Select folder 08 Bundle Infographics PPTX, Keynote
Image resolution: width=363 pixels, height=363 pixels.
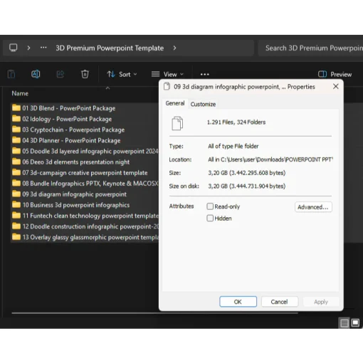85,184
